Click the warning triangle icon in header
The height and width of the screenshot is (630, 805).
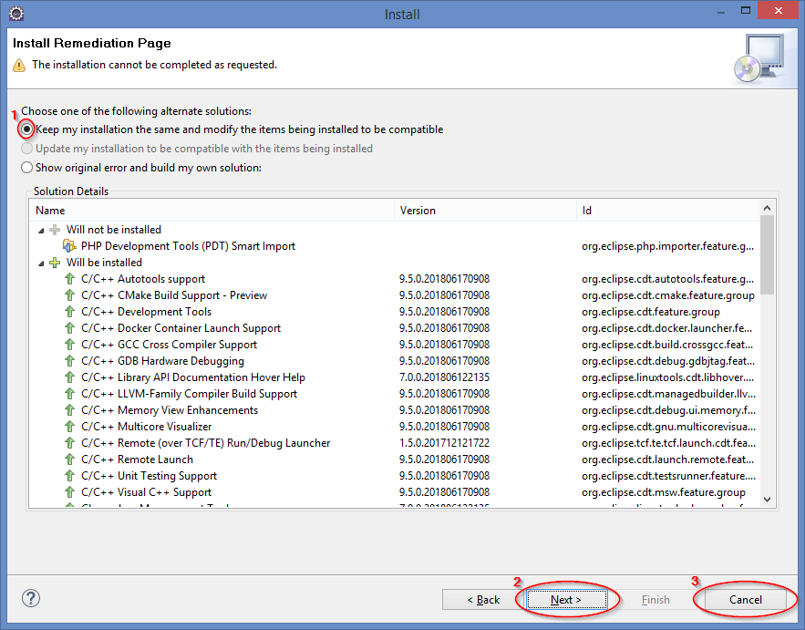(19, 66)
